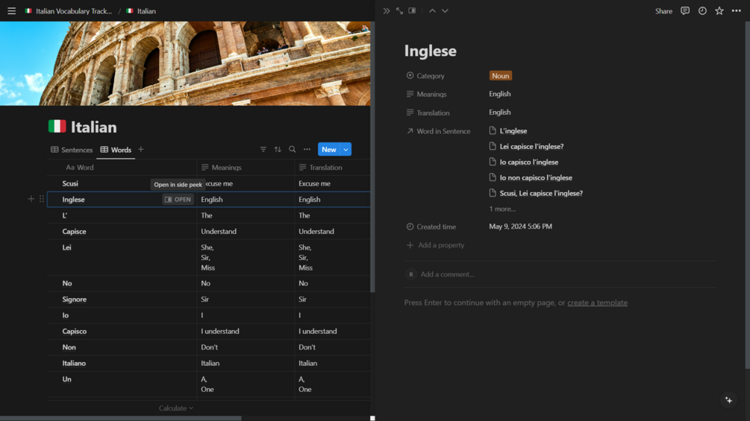Open the Calculate dropdown

(176, 408)
